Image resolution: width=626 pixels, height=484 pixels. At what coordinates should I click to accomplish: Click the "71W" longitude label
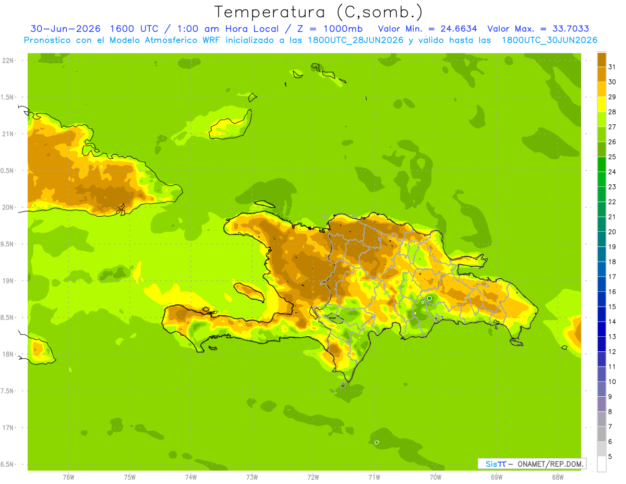pos(374,477)
